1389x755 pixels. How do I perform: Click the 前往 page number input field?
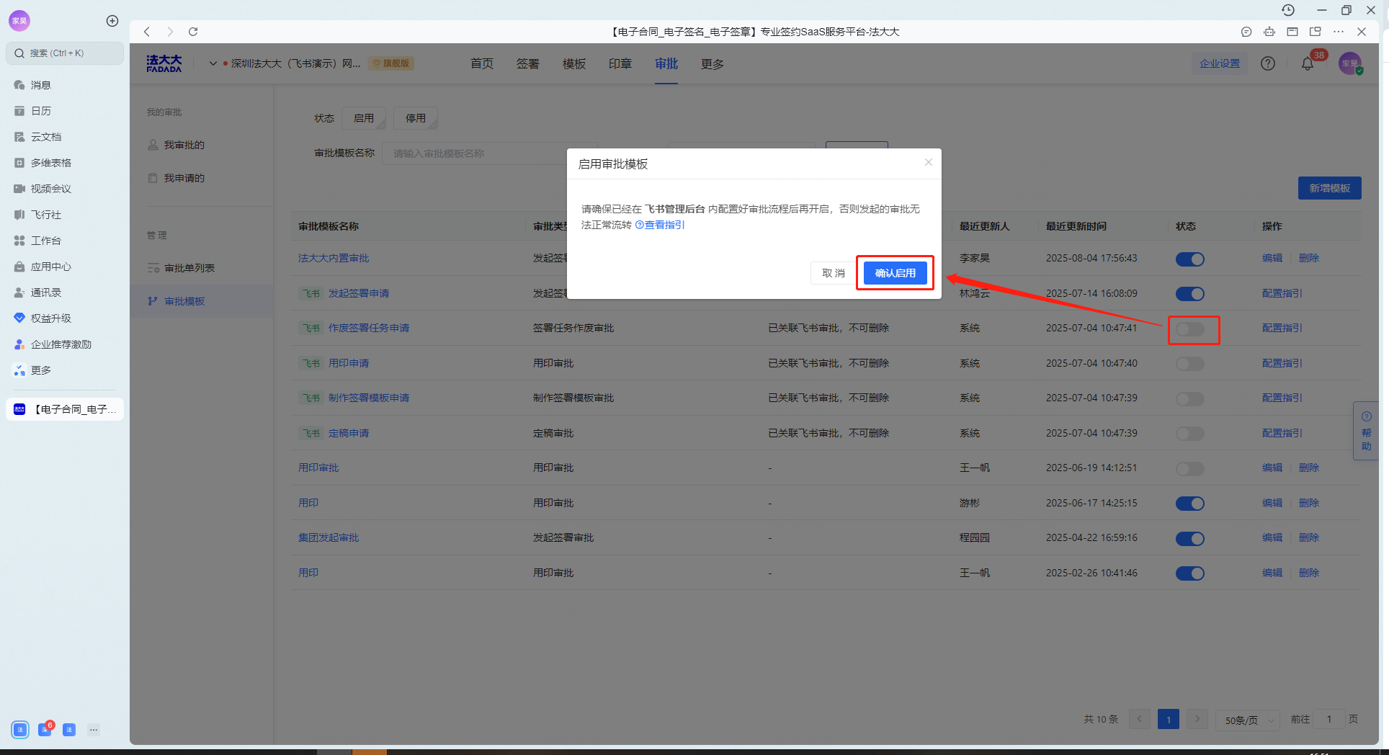tap(1329, 719)
